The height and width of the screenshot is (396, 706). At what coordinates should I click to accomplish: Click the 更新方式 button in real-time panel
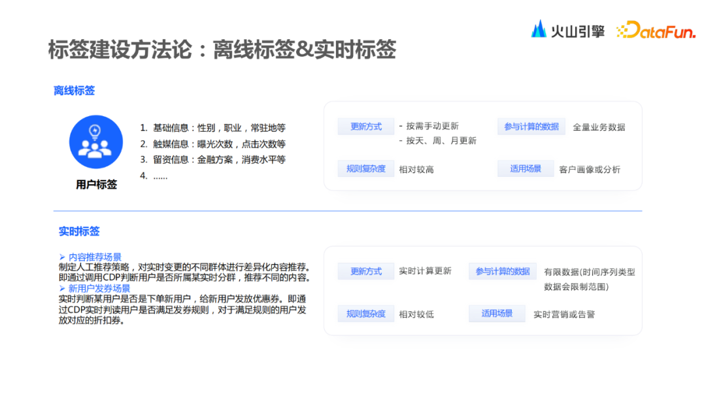coord(365,271)
